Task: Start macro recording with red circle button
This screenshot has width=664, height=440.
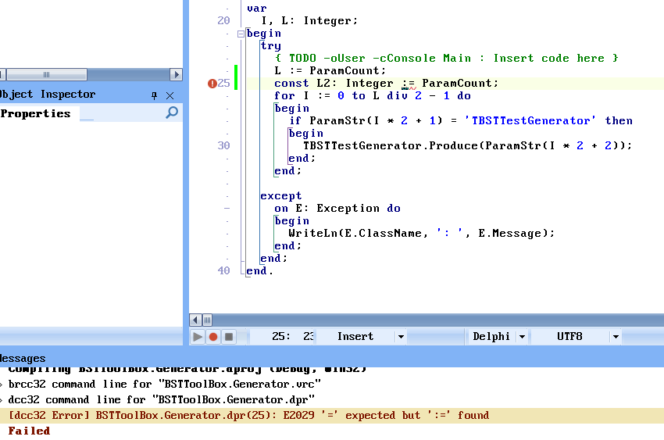Action: coord(212,337)
